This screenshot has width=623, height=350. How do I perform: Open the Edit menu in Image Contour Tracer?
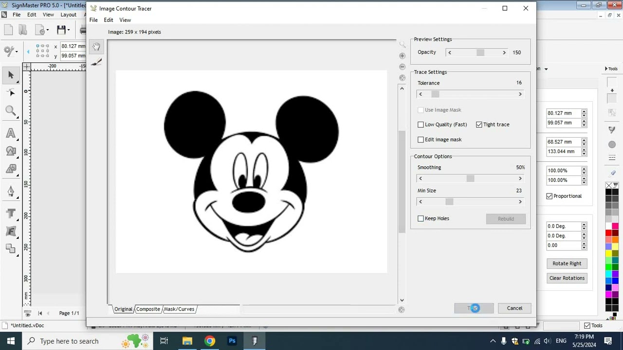[109, 20]
